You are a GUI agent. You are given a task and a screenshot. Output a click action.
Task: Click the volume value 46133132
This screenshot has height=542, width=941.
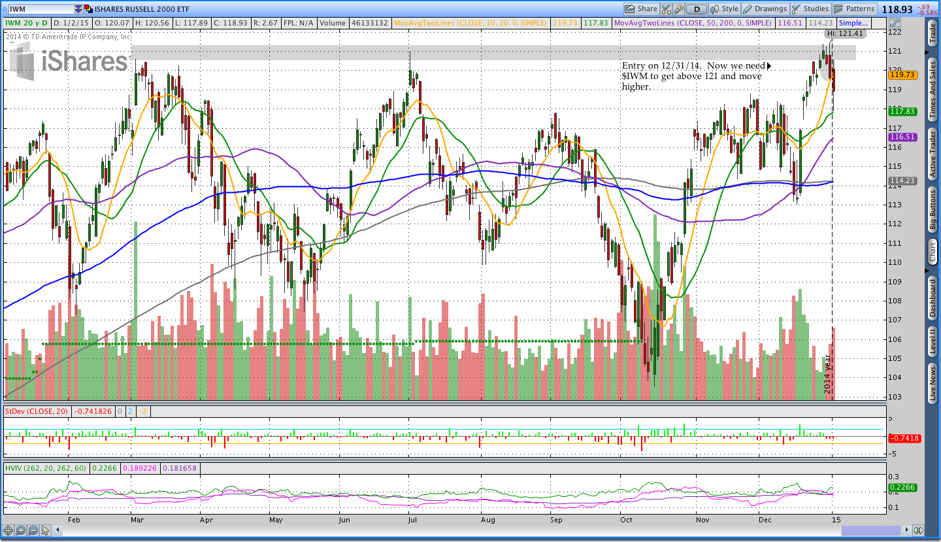pyautogui.click(x=369, y=23)
